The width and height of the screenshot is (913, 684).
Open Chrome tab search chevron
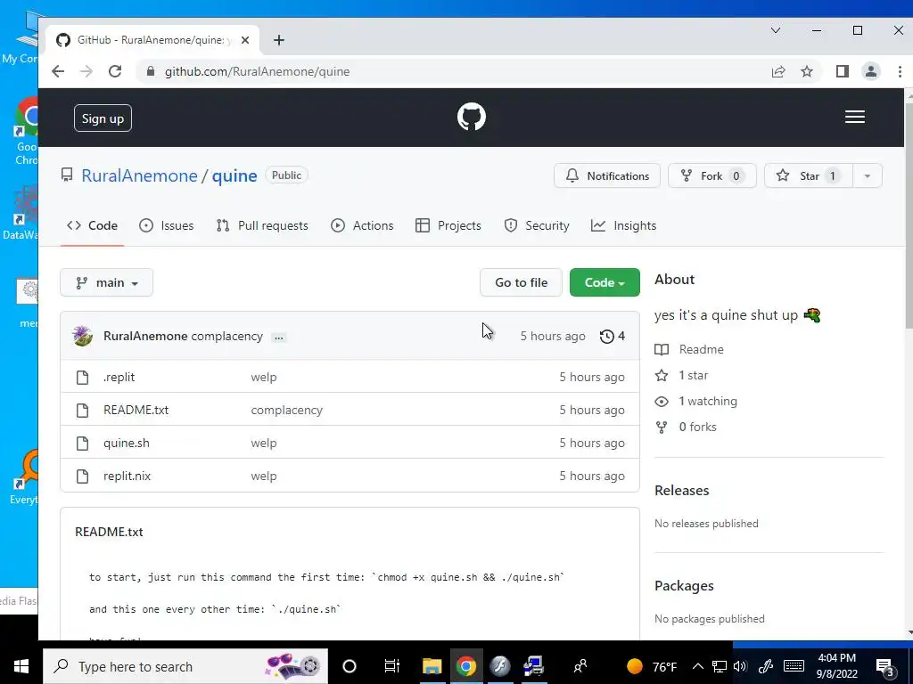776,30
